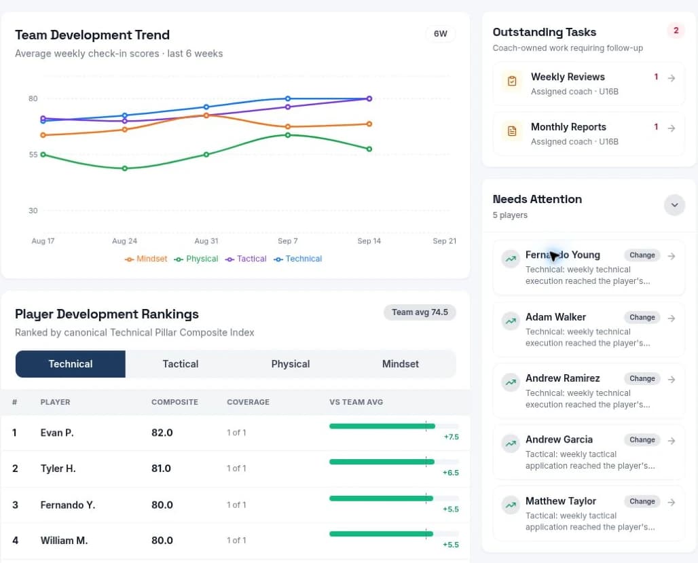Click the Aug 17 axis label
The width and height of the screenshot is (698, 563).
(x=43, y=241)
